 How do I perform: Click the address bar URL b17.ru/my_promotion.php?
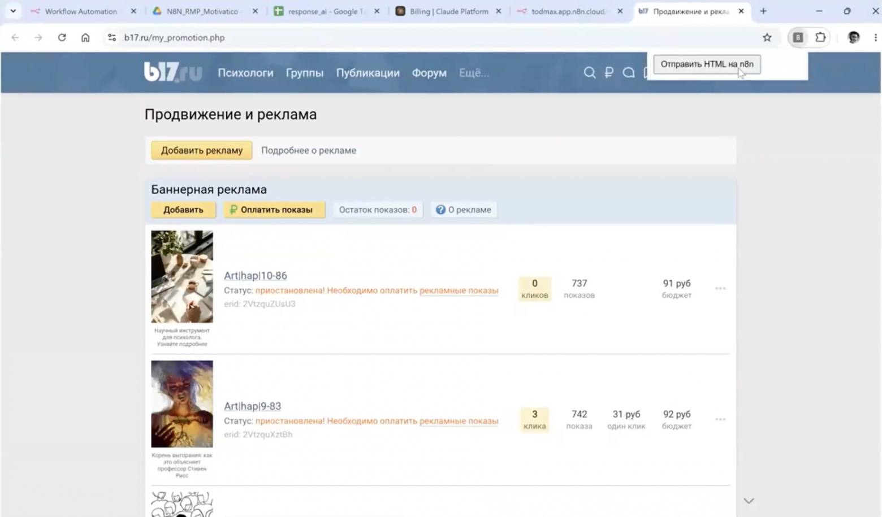click(x=174, y=37)
